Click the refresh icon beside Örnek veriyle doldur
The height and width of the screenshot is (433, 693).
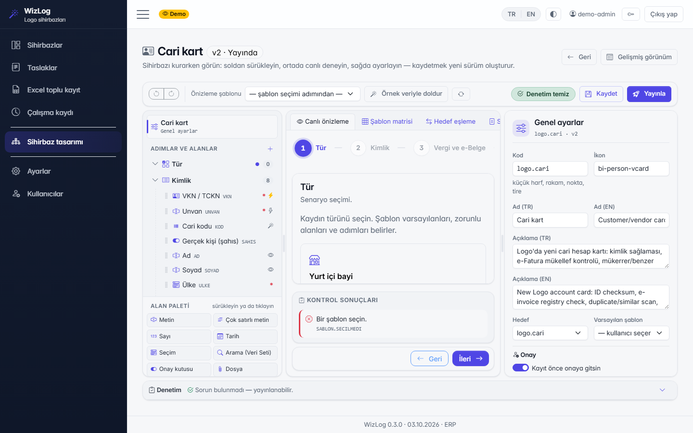(461, 94)
